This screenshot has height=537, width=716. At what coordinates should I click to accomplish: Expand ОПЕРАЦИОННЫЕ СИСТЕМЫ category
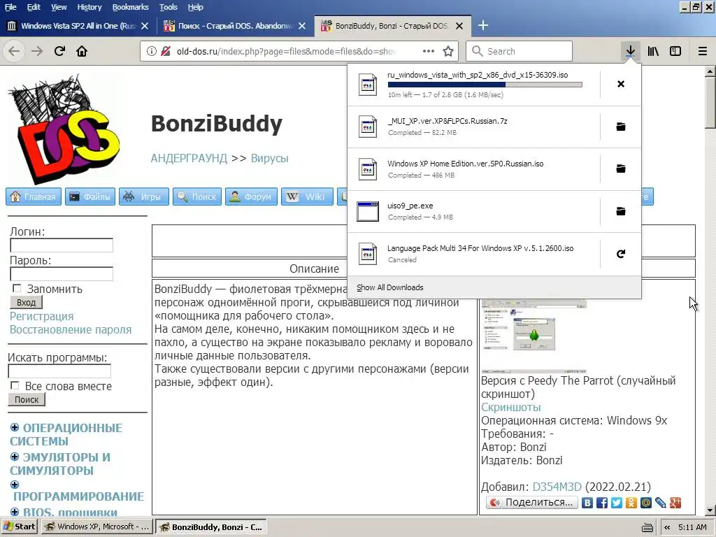pyautogui.click(x=15, y=427)
